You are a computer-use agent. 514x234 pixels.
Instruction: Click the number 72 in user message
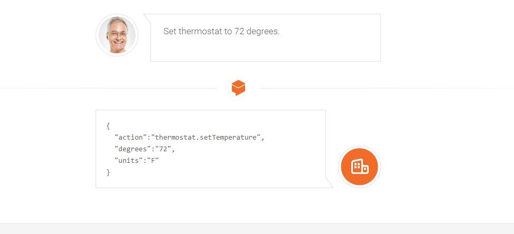239,32
